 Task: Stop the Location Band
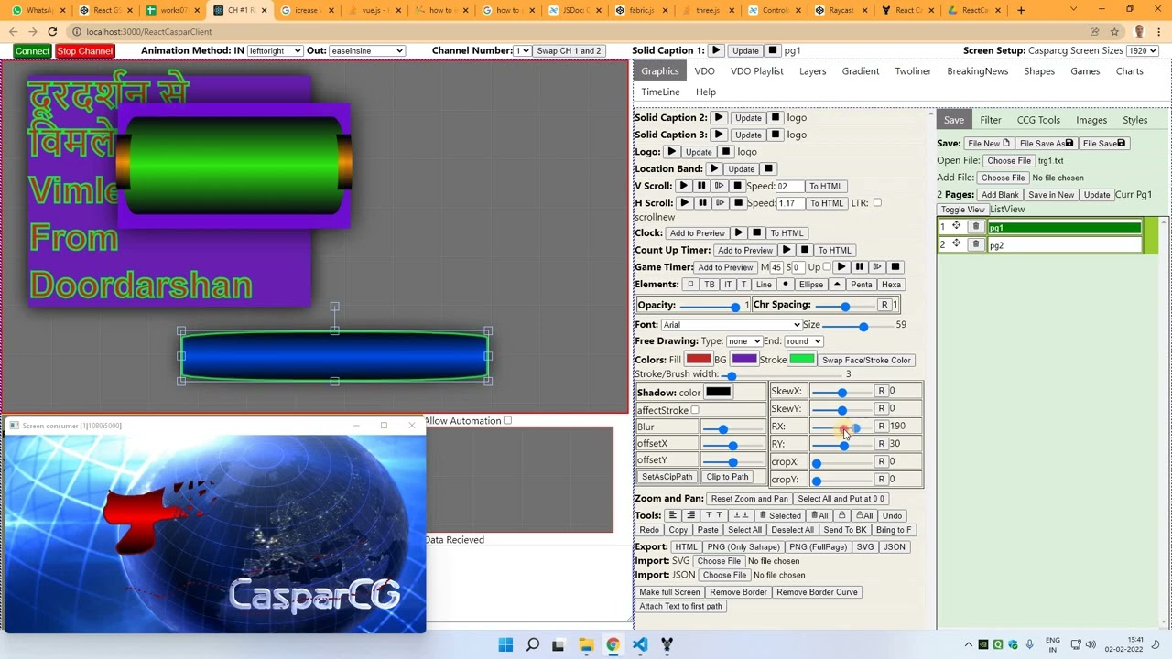coord(769,168)
